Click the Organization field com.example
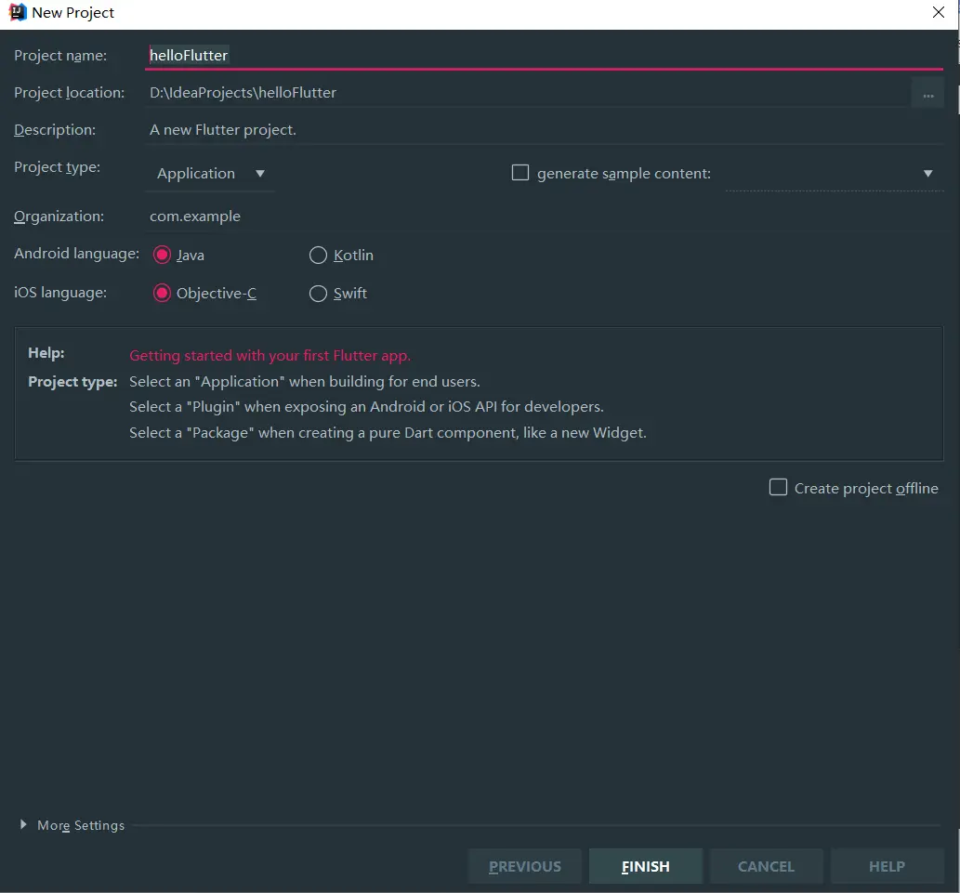This screenshot has height=893, width=960. coord(543,217)
